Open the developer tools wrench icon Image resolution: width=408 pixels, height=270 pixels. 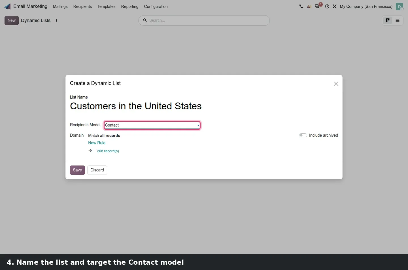335,6
